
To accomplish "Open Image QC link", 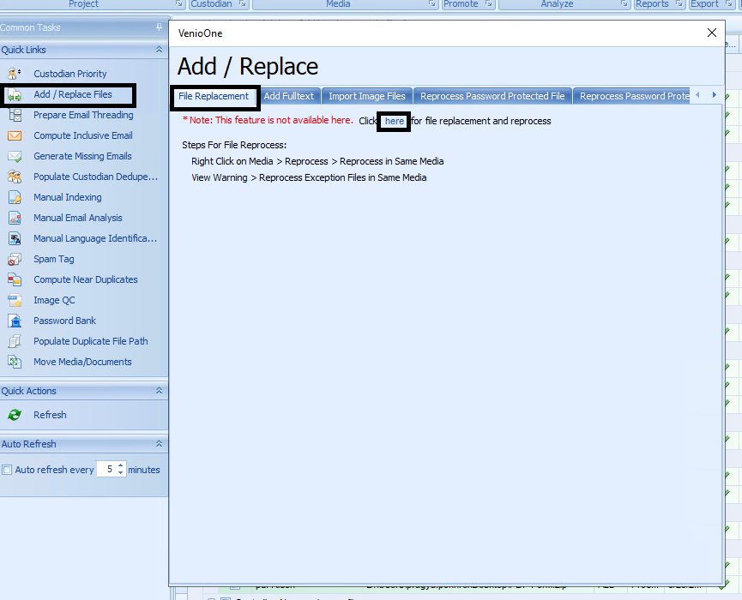I will (x=54, y=300).
